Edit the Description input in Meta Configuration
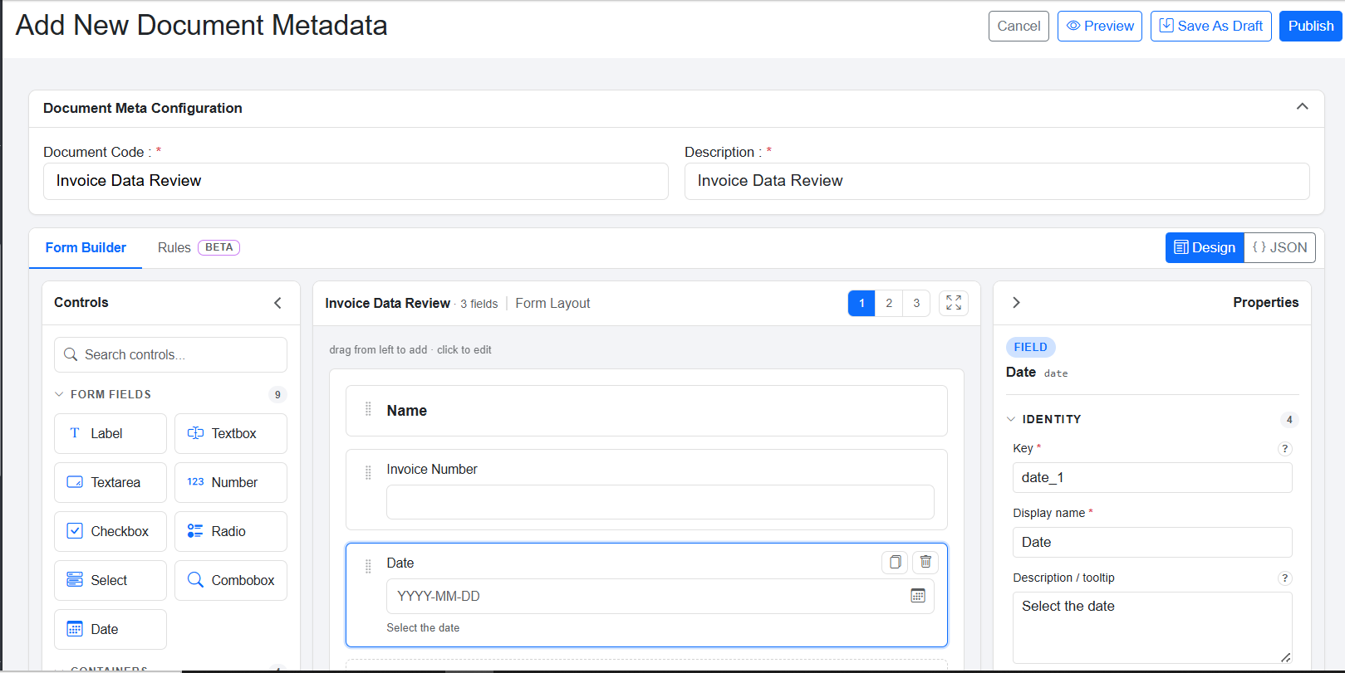 point(997,181)
